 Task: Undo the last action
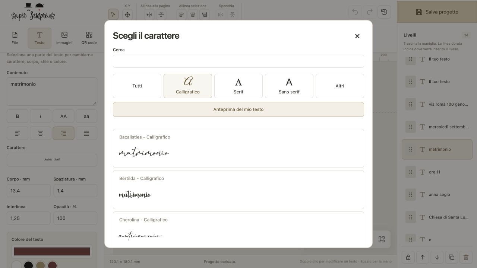(x=355, y=12)
